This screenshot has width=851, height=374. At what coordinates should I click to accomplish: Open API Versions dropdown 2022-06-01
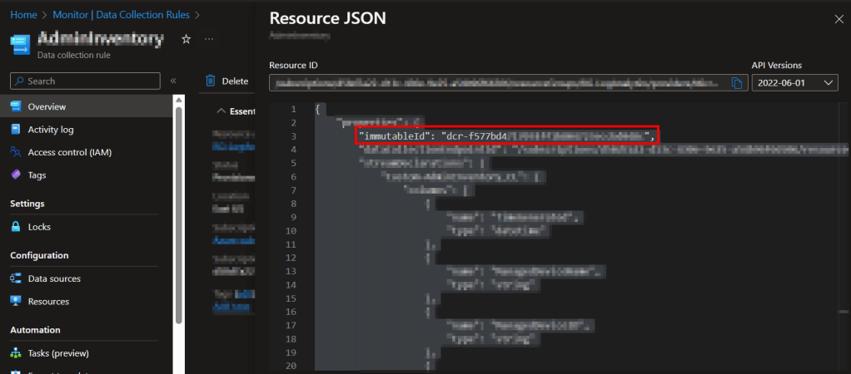pyautogui.click(x=794, y=82)
